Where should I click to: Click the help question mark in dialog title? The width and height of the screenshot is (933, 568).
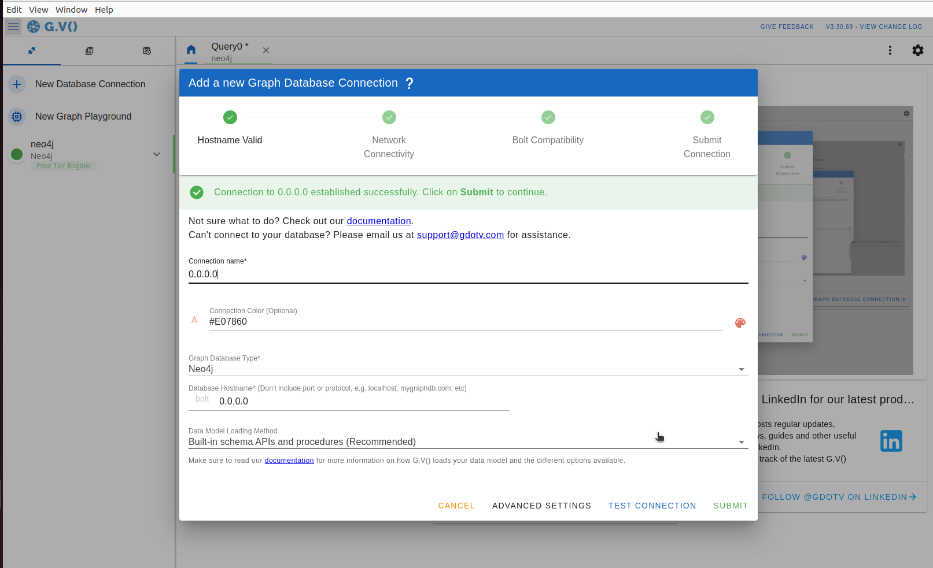(410, 83)
